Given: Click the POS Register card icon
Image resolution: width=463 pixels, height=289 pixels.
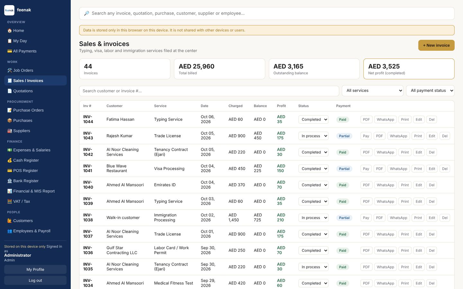Looking at the screenshot, I should 10,171.
